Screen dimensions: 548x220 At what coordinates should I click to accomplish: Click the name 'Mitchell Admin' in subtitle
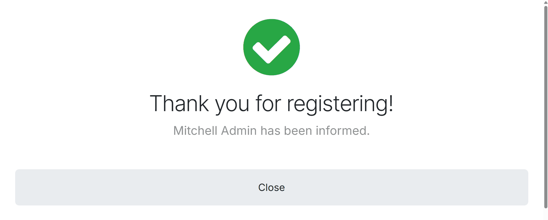point(215,131)
